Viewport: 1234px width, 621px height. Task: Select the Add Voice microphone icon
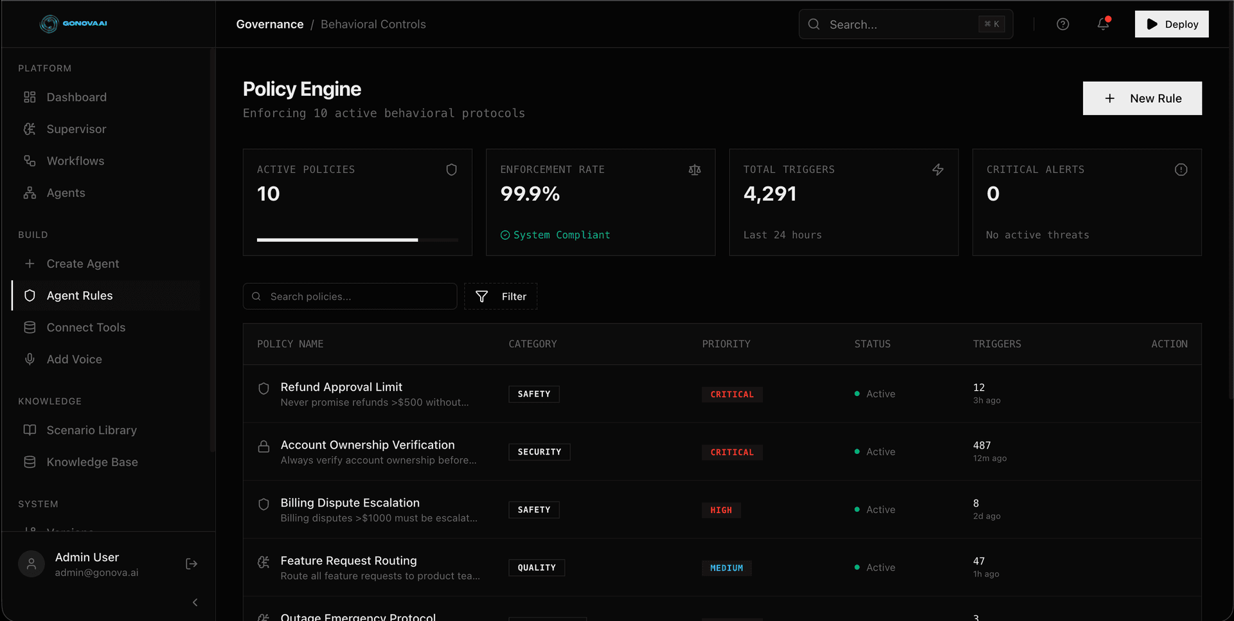click(30, 359)
